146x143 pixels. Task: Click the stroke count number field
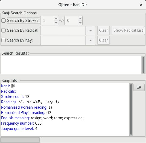coord(47,21)
